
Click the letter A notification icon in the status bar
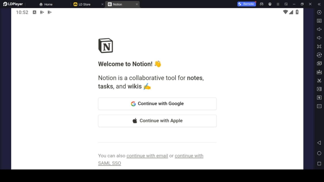point(34,12)
